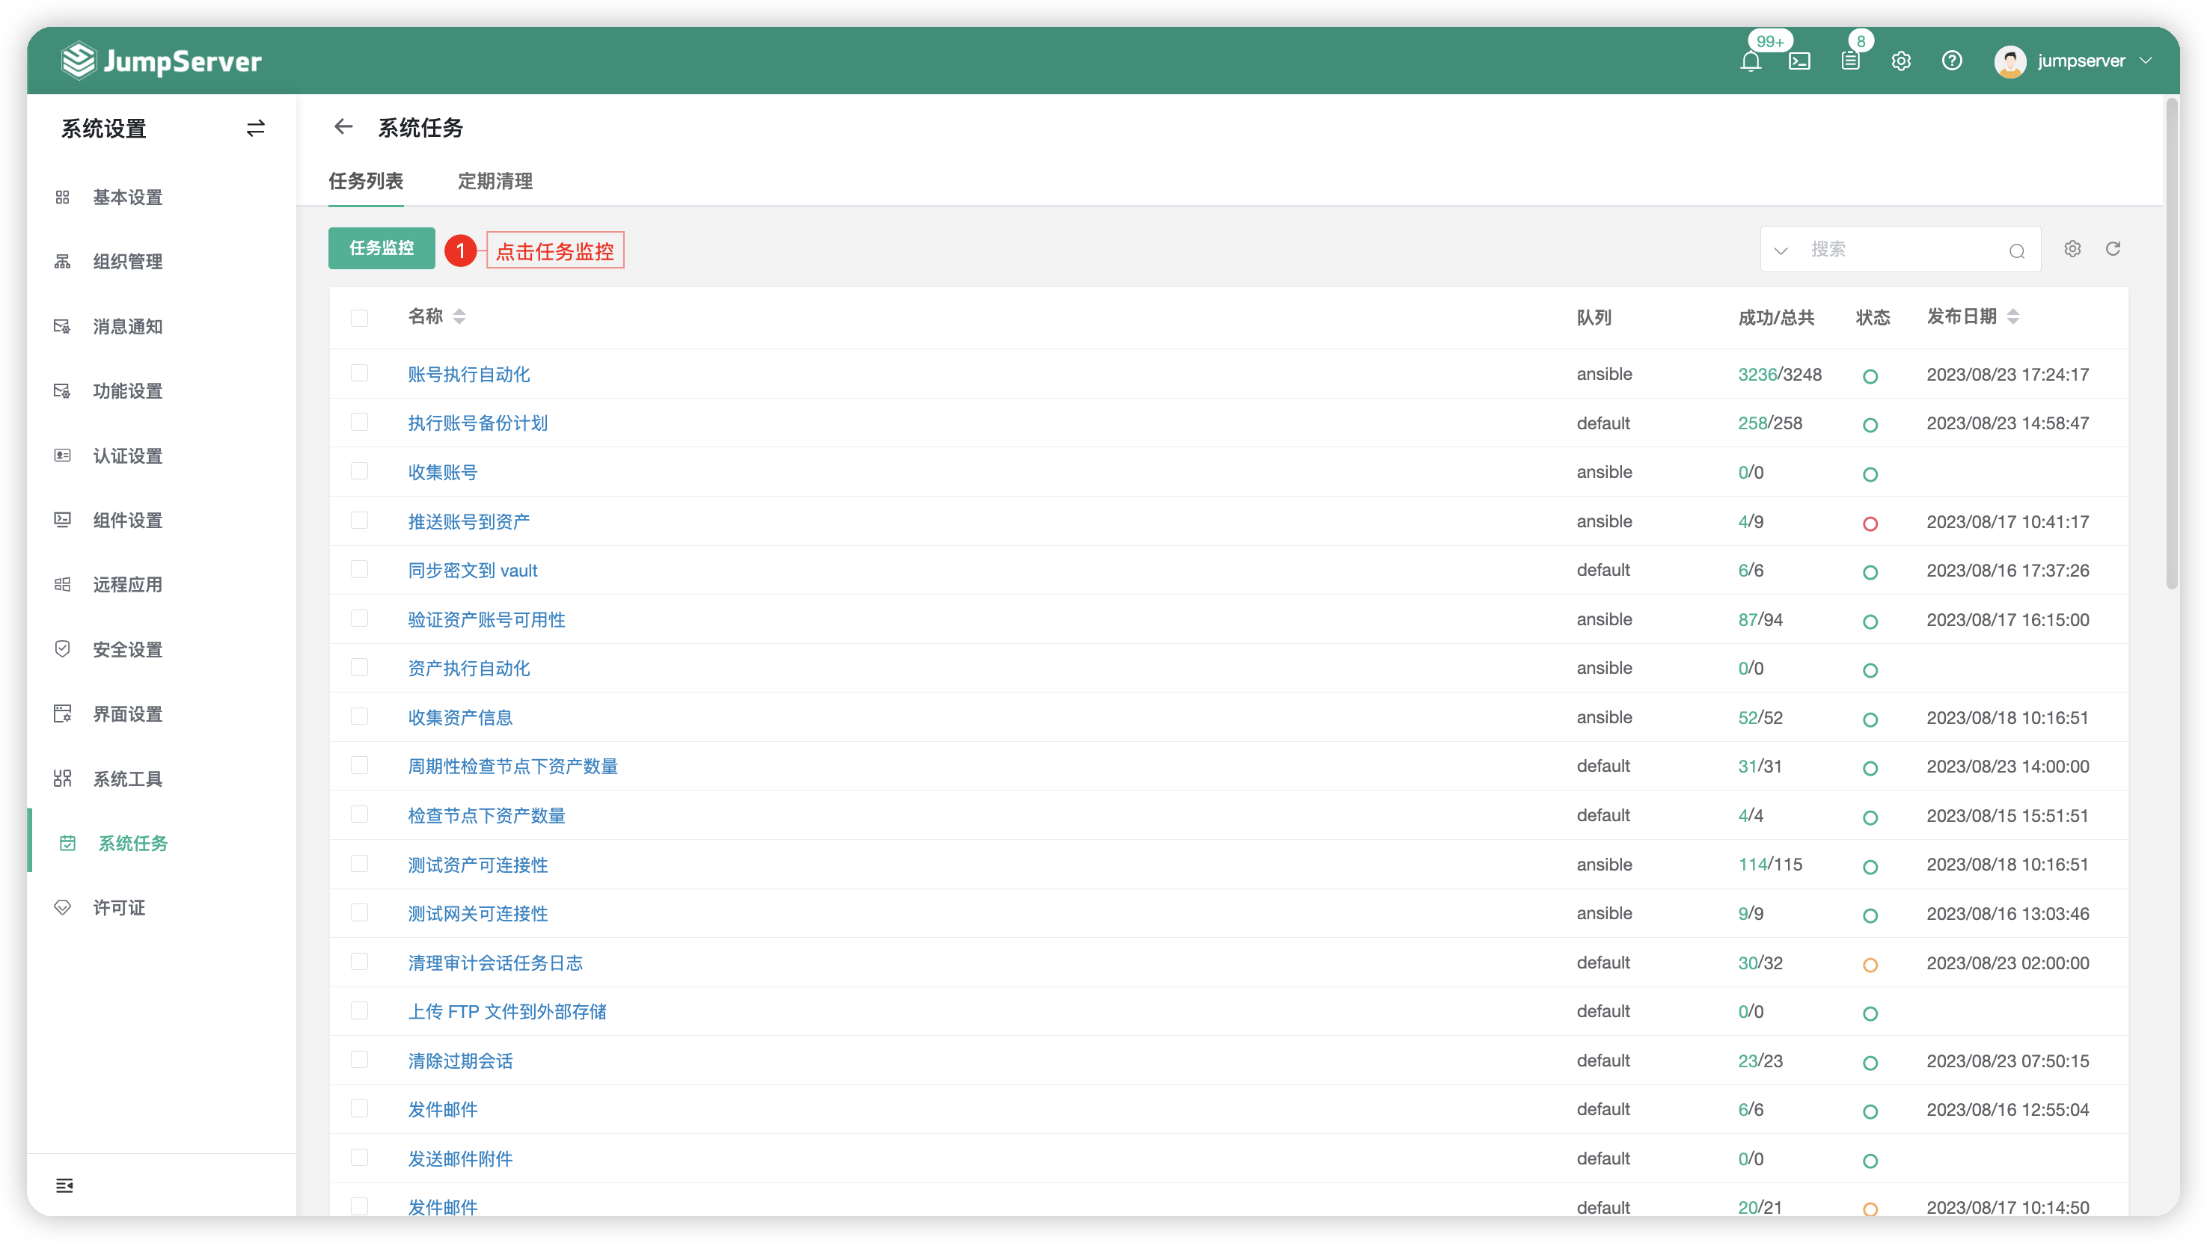
Task: Open the 周期性检查节点下资产数量 task link
Action: pos(512,766)
